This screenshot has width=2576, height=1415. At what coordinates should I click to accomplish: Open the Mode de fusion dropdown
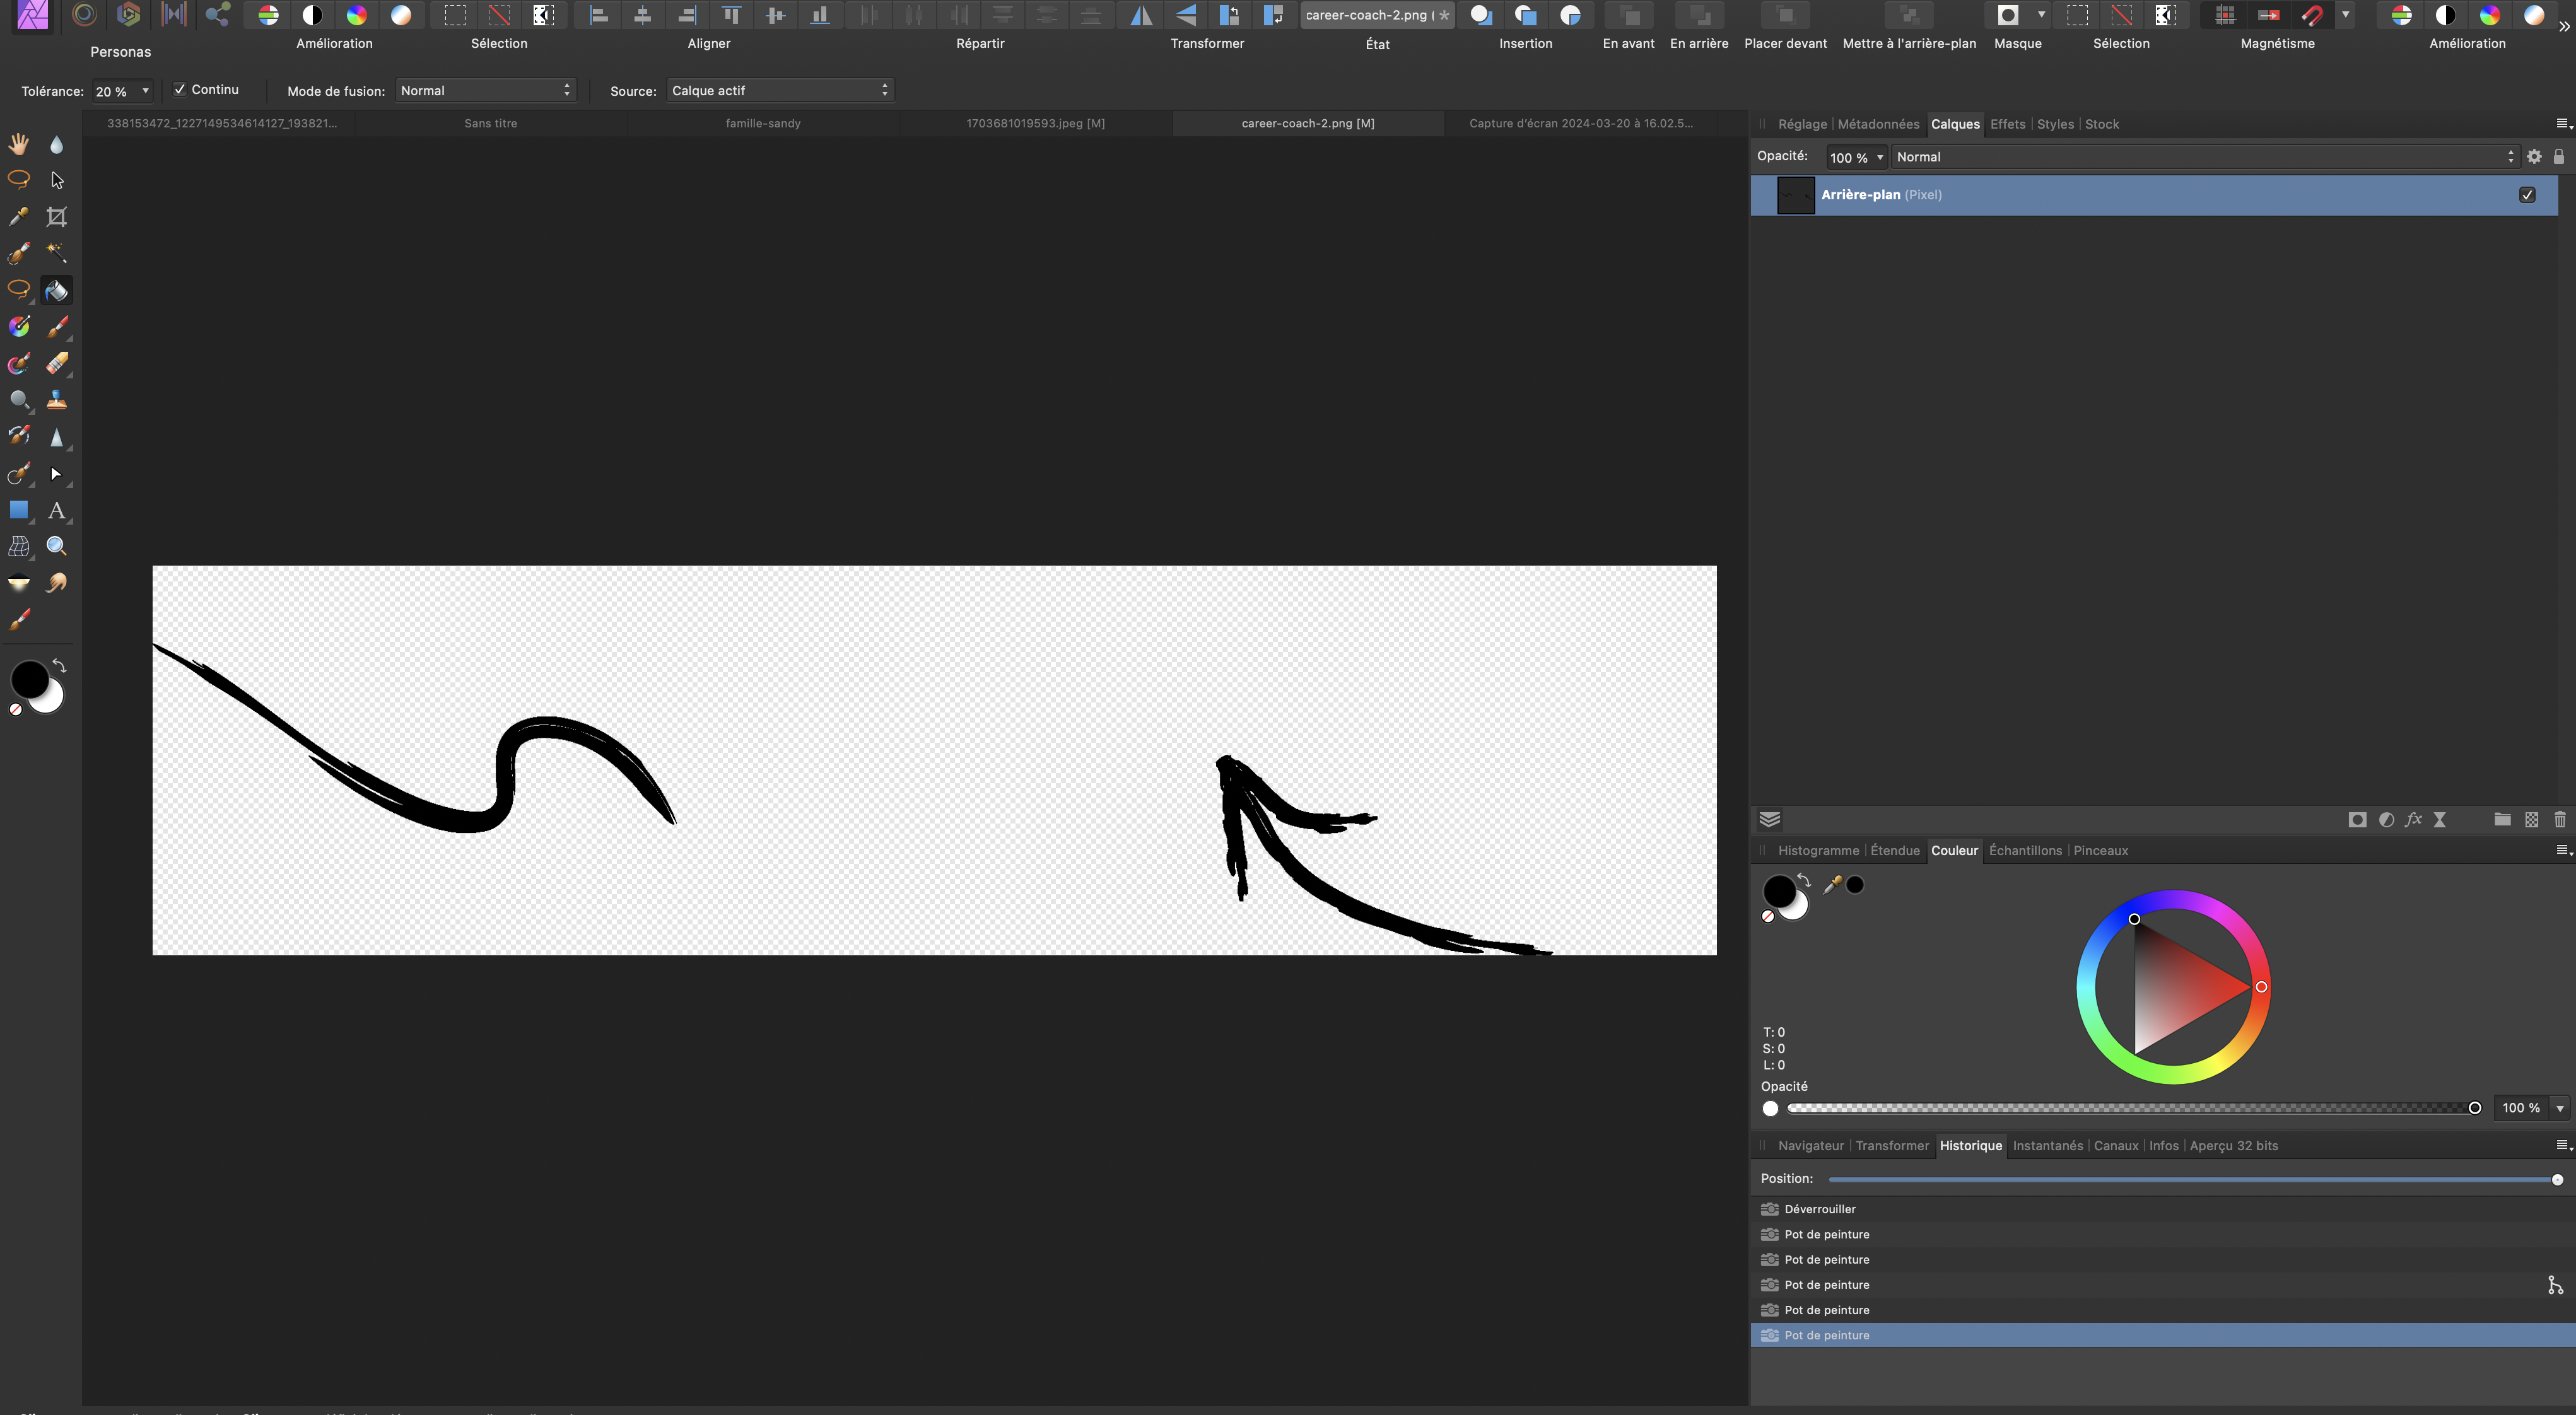coord(484,90)
